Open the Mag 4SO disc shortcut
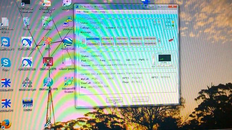Image resolution: width=232 pixels, height=130 pixels. pyautogui.click(x=67, y=5)
